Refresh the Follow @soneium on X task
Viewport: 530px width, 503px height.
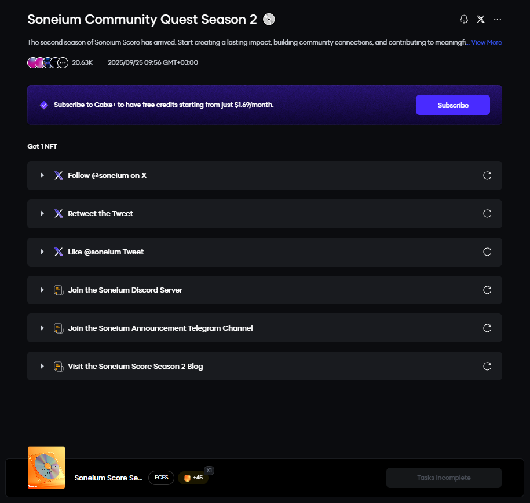coord(487,176)
